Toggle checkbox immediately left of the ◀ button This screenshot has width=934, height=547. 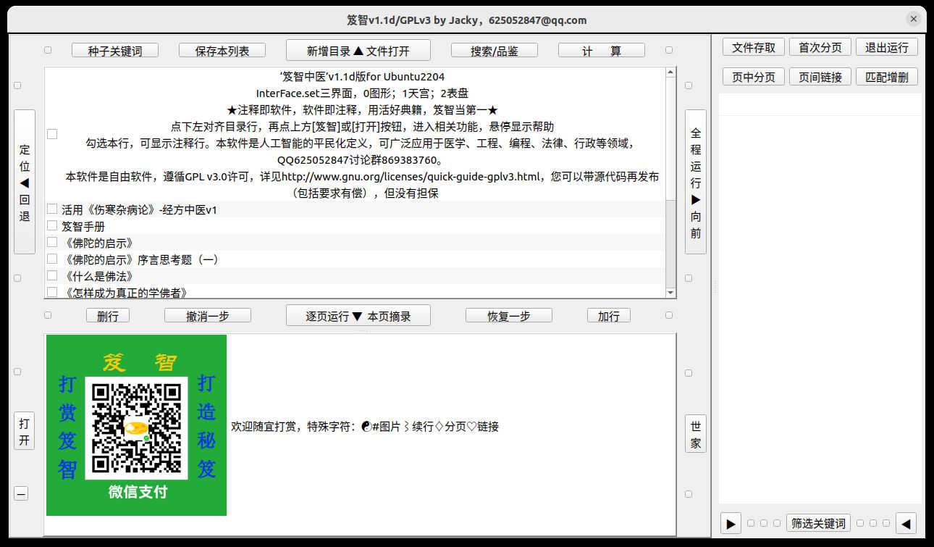885,523
